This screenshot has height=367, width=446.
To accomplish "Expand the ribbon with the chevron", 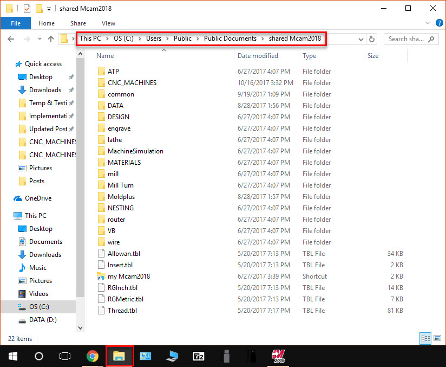I will click(428, 23).
